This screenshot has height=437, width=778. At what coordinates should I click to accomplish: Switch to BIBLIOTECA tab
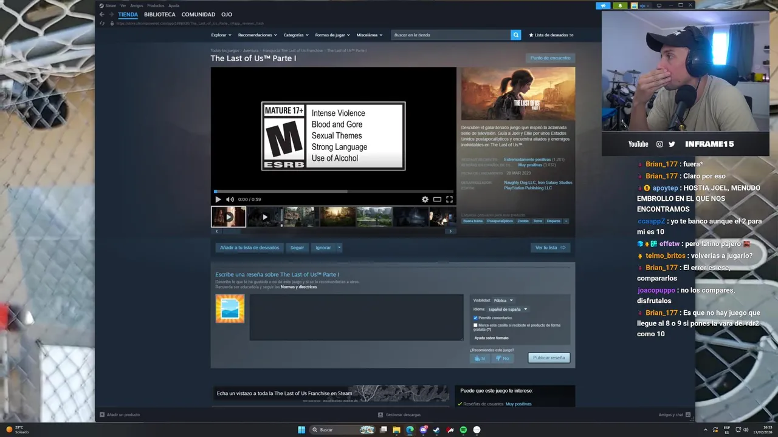(x=160, y=15)
